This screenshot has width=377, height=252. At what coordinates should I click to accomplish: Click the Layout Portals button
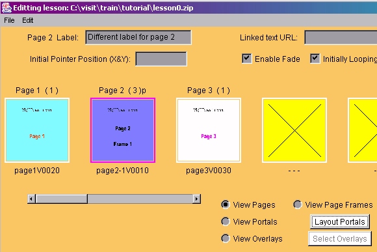[x=340, y=221]
